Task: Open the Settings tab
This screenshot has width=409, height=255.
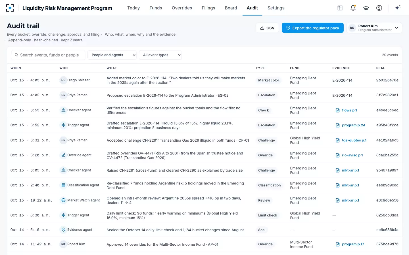Action: click(x=276, y=8)
